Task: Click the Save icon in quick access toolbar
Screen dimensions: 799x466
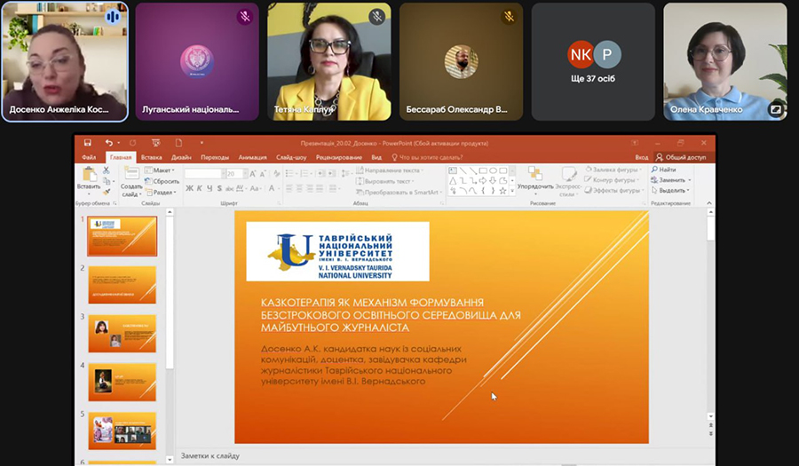Action: click(87, 142)
